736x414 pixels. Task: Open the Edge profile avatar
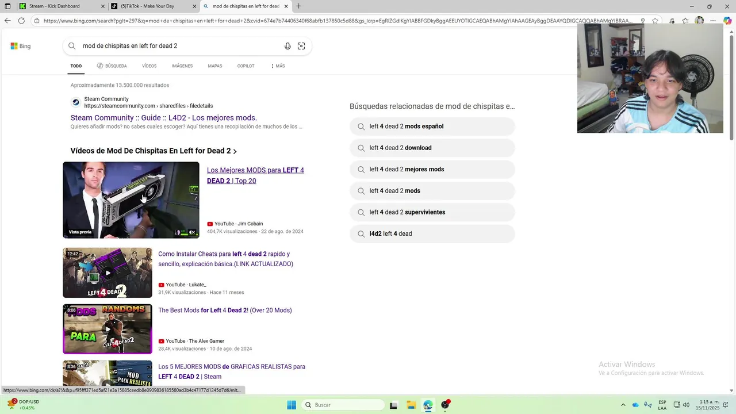coord(699,21)
